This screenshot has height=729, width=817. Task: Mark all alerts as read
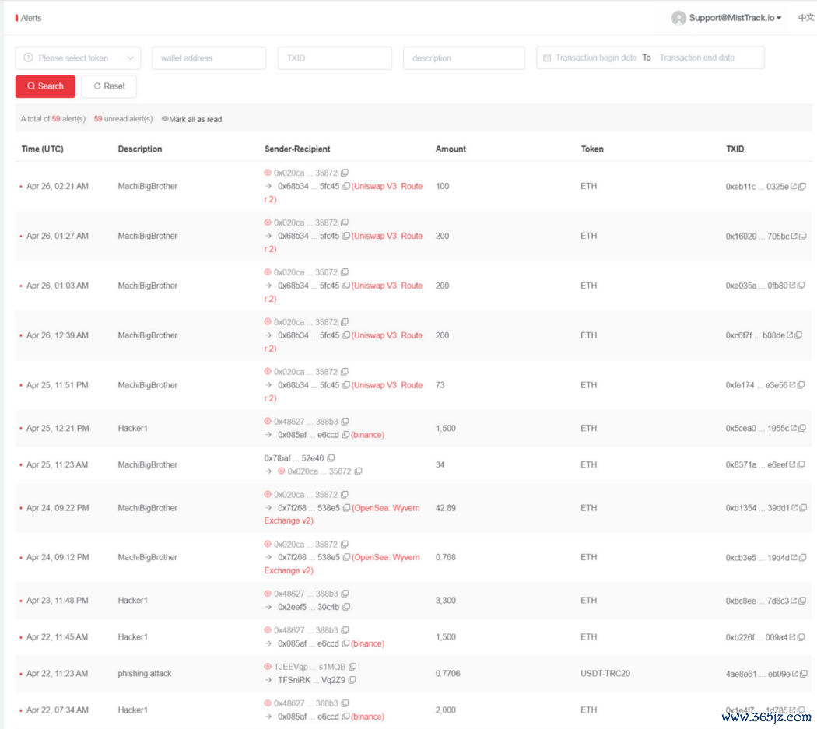tap(195, 119)
